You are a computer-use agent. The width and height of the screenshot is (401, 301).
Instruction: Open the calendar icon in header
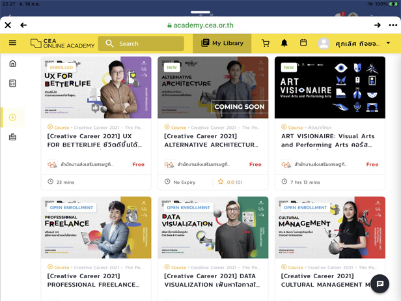coord(303,42)
